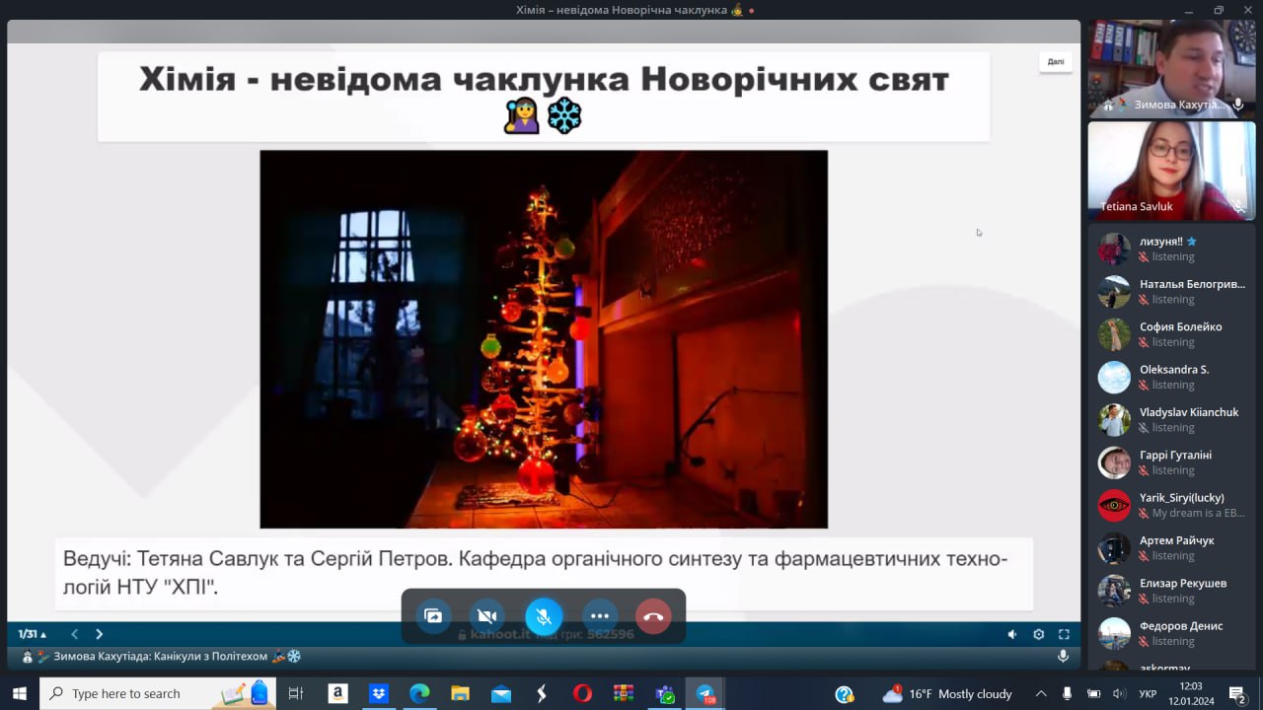
Task: Open Microsoft Edge from the taskbar
Action: [419, 693]
